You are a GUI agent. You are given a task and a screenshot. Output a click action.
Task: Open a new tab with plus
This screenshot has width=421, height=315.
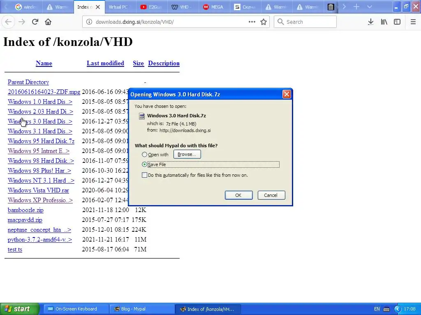[356, 7]
